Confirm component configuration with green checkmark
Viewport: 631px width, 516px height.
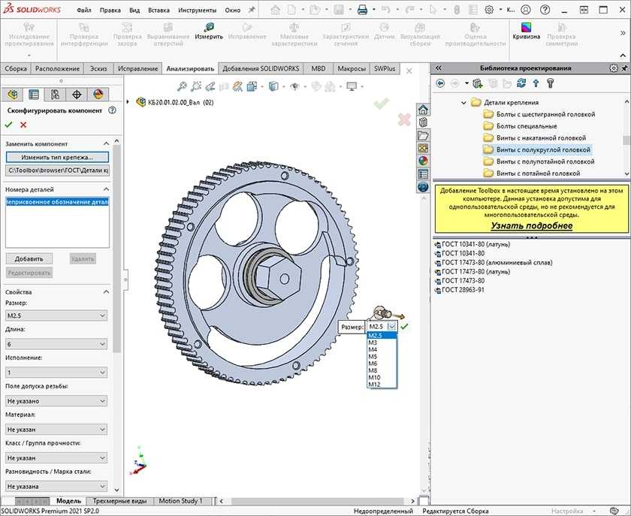click(x=8, y=125)
